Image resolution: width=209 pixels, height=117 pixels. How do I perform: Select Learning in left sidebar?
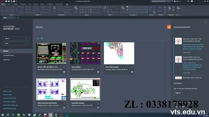[7, 60]
